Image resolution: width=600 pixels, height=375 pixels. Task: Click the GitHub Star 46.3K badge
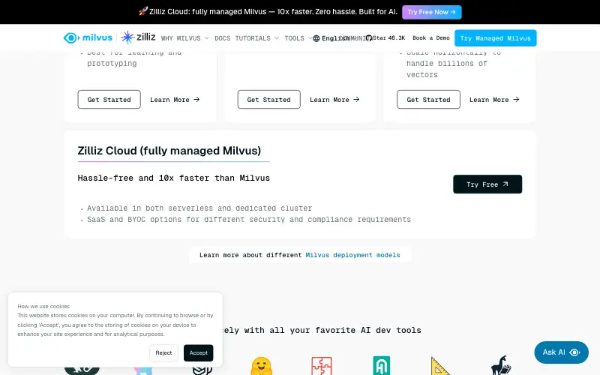pyautogui.click(x=385, y=38)
